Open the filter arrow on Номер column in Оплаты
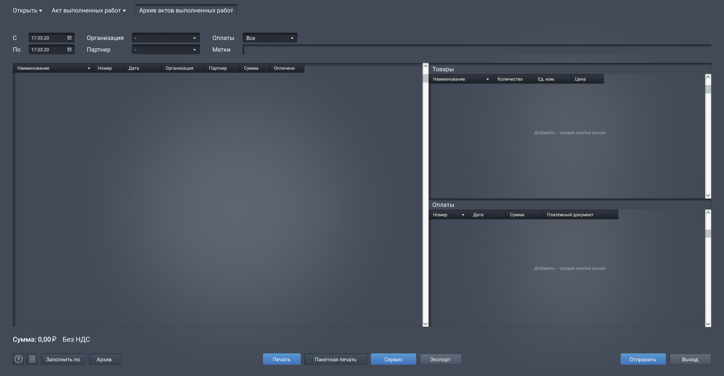 [x=463, y=214]
